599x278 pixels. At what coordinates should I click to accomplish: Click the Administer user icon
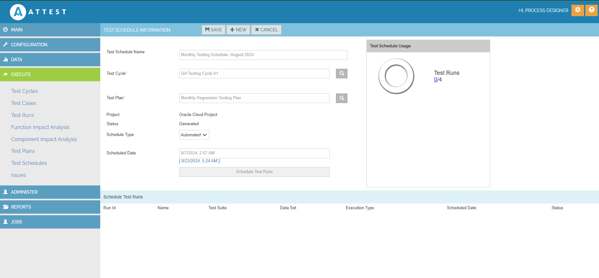(x=5, y=192)
